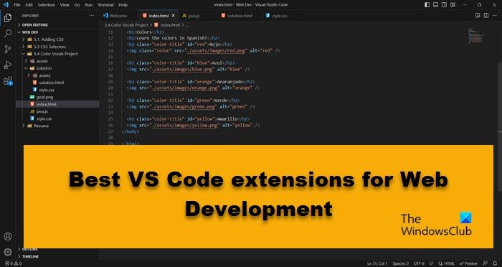Click LF end-of-line selector
502x267 pixels.
431,263
